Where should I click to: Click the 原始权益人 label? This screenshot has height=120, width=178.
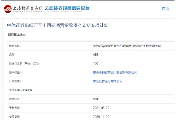(16, 72)
